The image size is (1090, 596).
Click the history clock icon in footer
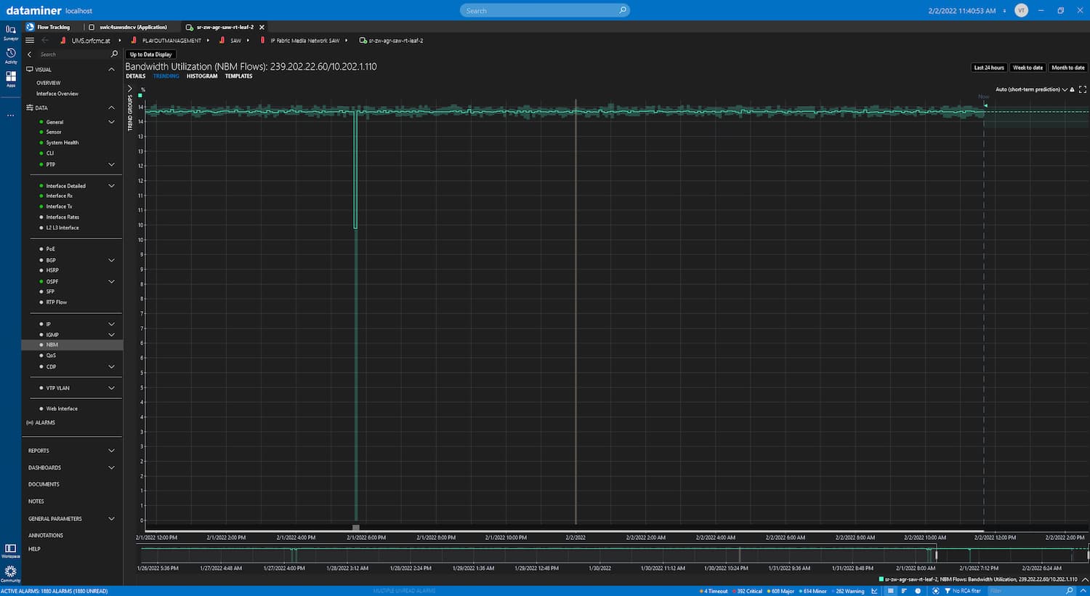tap(918, 591)
